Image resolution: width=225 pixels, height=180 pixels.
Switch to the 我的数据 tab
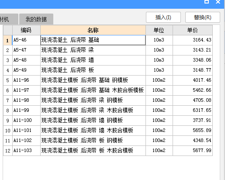[36, 19]
